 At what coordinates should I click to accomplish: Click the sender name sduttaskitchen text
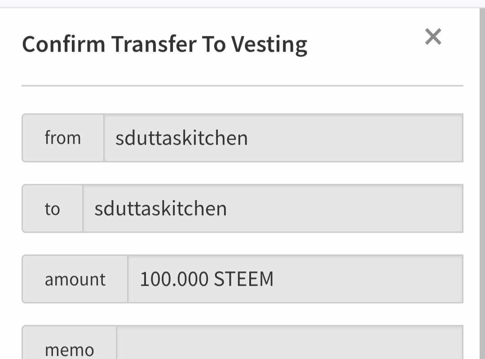point(181,137)
